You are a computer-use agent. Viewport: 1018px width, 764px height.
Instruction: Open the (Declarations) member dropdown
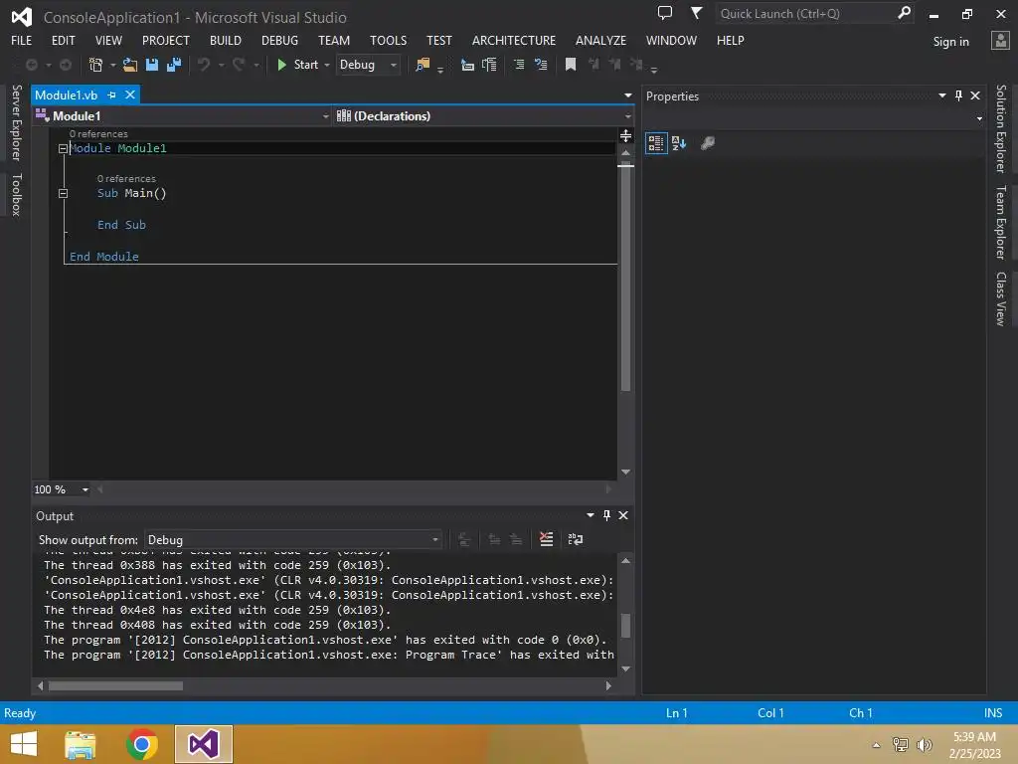484,115
